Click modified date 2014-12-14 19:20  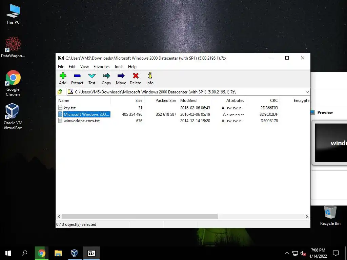[195, 121]
